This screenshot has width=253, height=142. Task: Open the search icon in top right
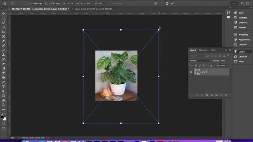coord(242,4)
